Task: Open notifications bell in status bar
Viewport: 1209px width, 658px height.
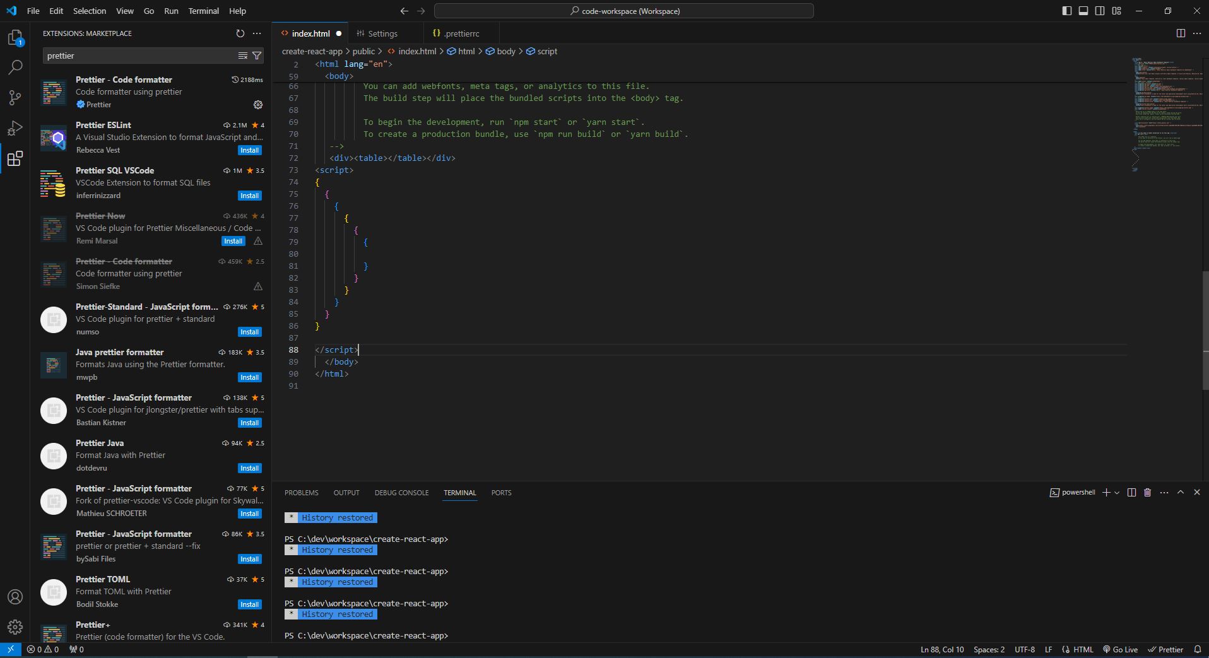Action: click(1198, 649)
